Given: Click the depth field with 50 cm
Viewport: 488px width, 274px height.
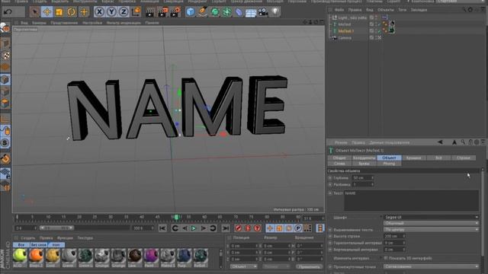Looking at the screenshot, I should 363,178.
